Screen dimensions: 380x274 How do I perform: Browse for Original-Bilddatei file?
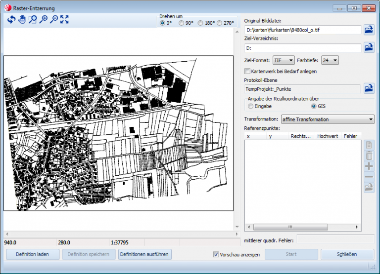click(x=369, y=30)
